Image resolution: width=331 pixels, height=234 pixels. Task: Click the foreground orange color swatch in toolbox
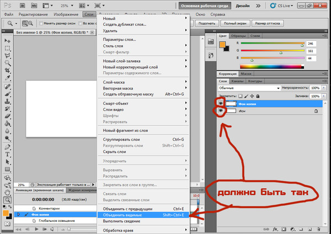click(6, 212)
